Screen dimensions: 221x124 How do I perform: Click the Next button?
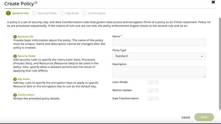pyautogui.click(x=204, y=117)
